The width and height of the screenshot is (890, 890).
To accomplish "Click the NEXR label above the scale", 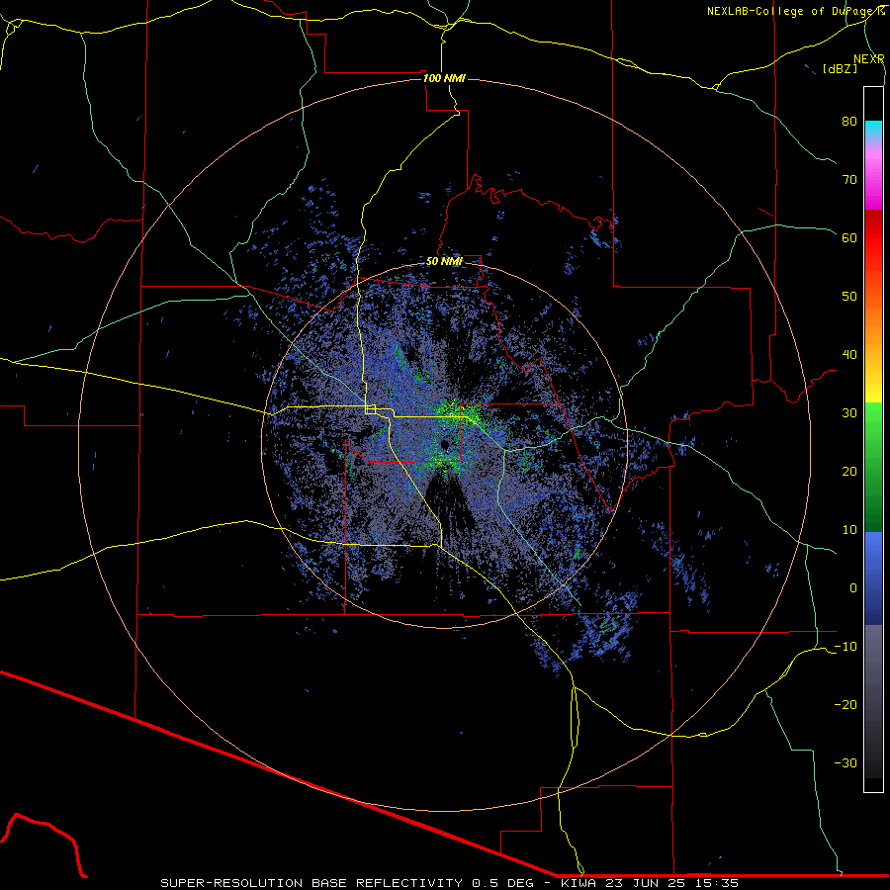I will 868,59.
